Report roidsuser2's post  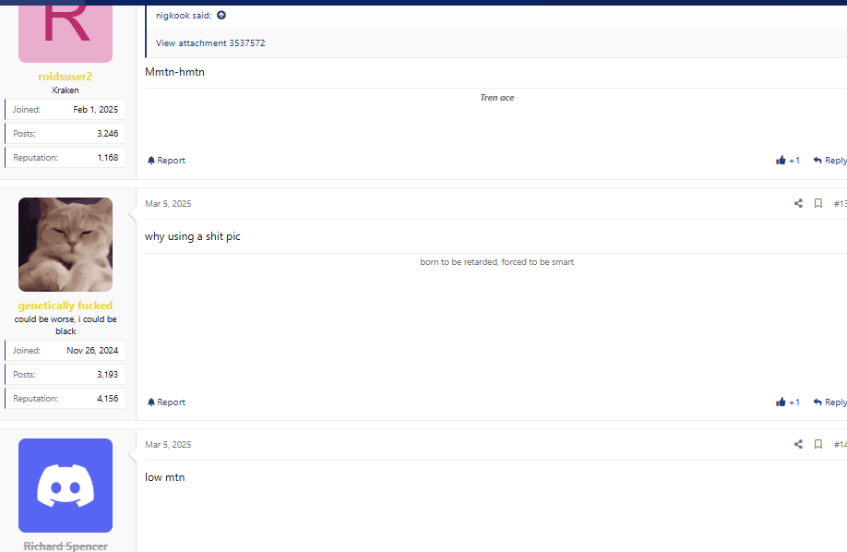pyautogui.click(x=166, y=160)
